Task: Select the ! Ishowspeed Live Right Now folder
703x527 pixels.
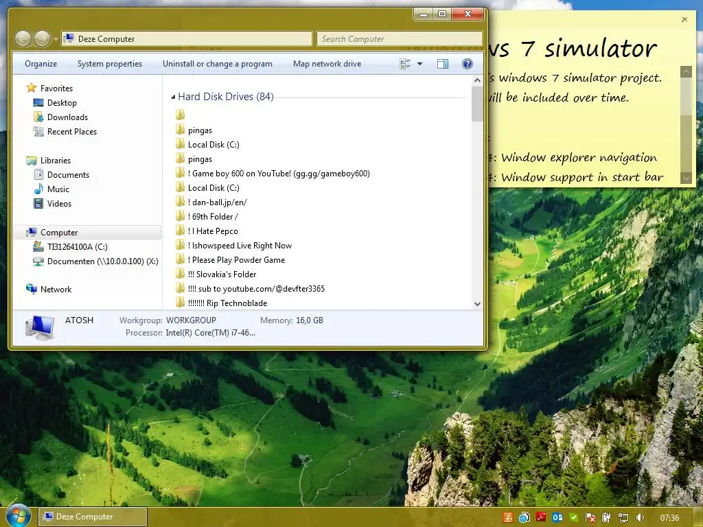Action: (233, 245)
